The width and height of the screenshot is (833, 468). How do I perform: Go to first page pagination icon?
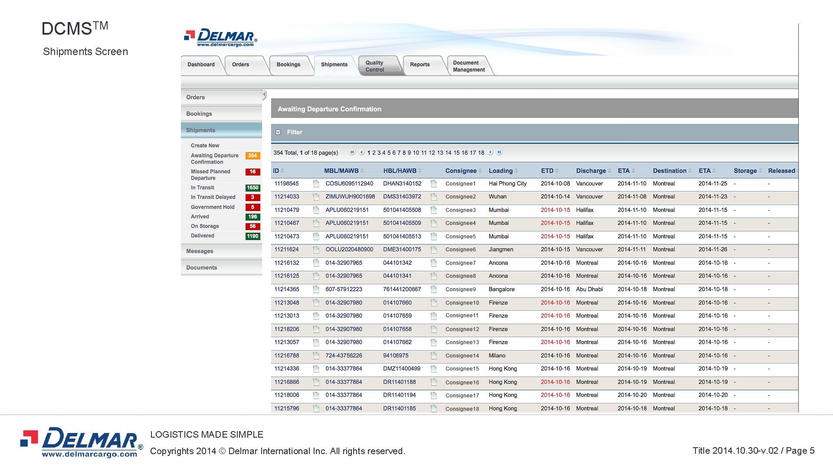coord(352,152)
